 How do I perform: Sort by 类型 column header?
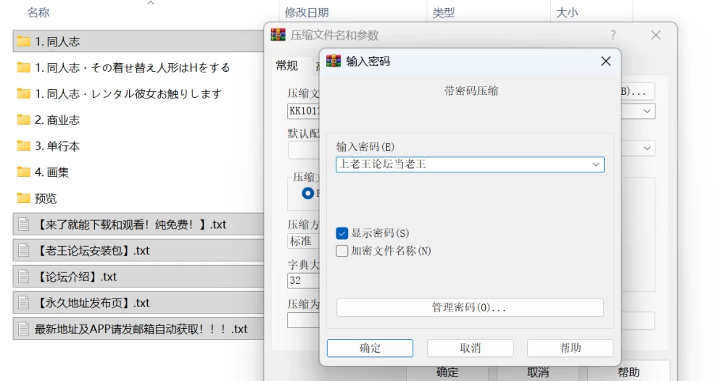click(x=444, y=12)
